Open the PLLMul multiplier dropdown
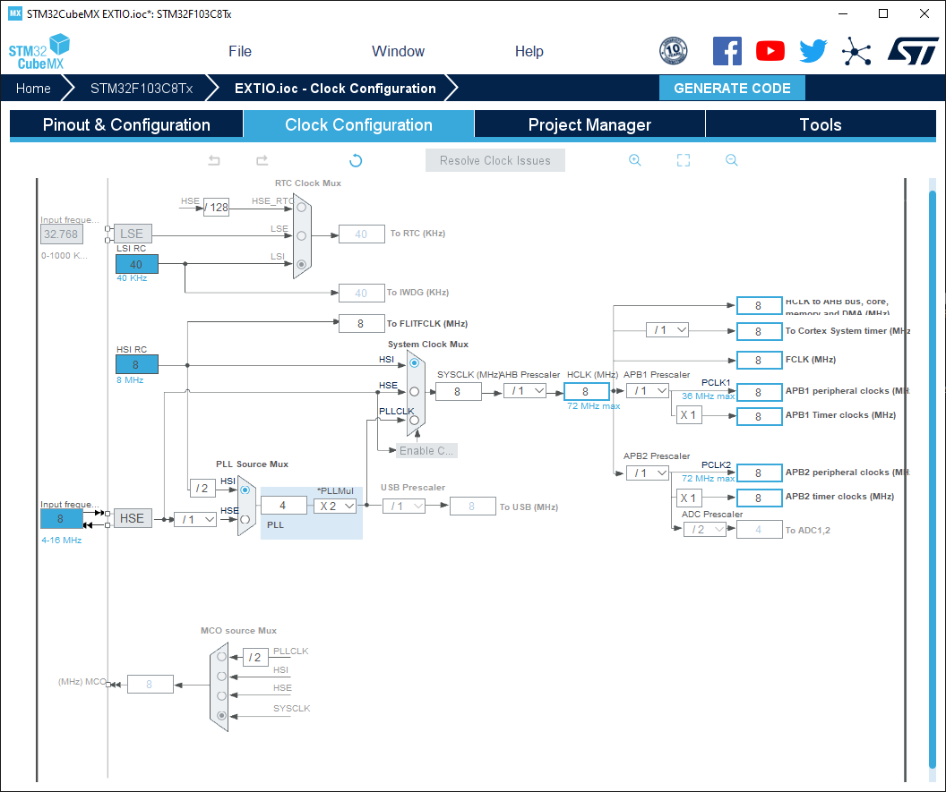Image resolution: width=946 pixels, height=792 pixels. (335, 507)
